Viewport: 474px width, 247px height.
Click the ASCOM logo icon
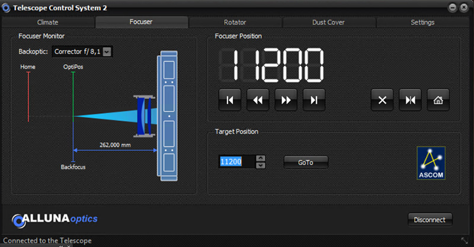pos(431,163)
